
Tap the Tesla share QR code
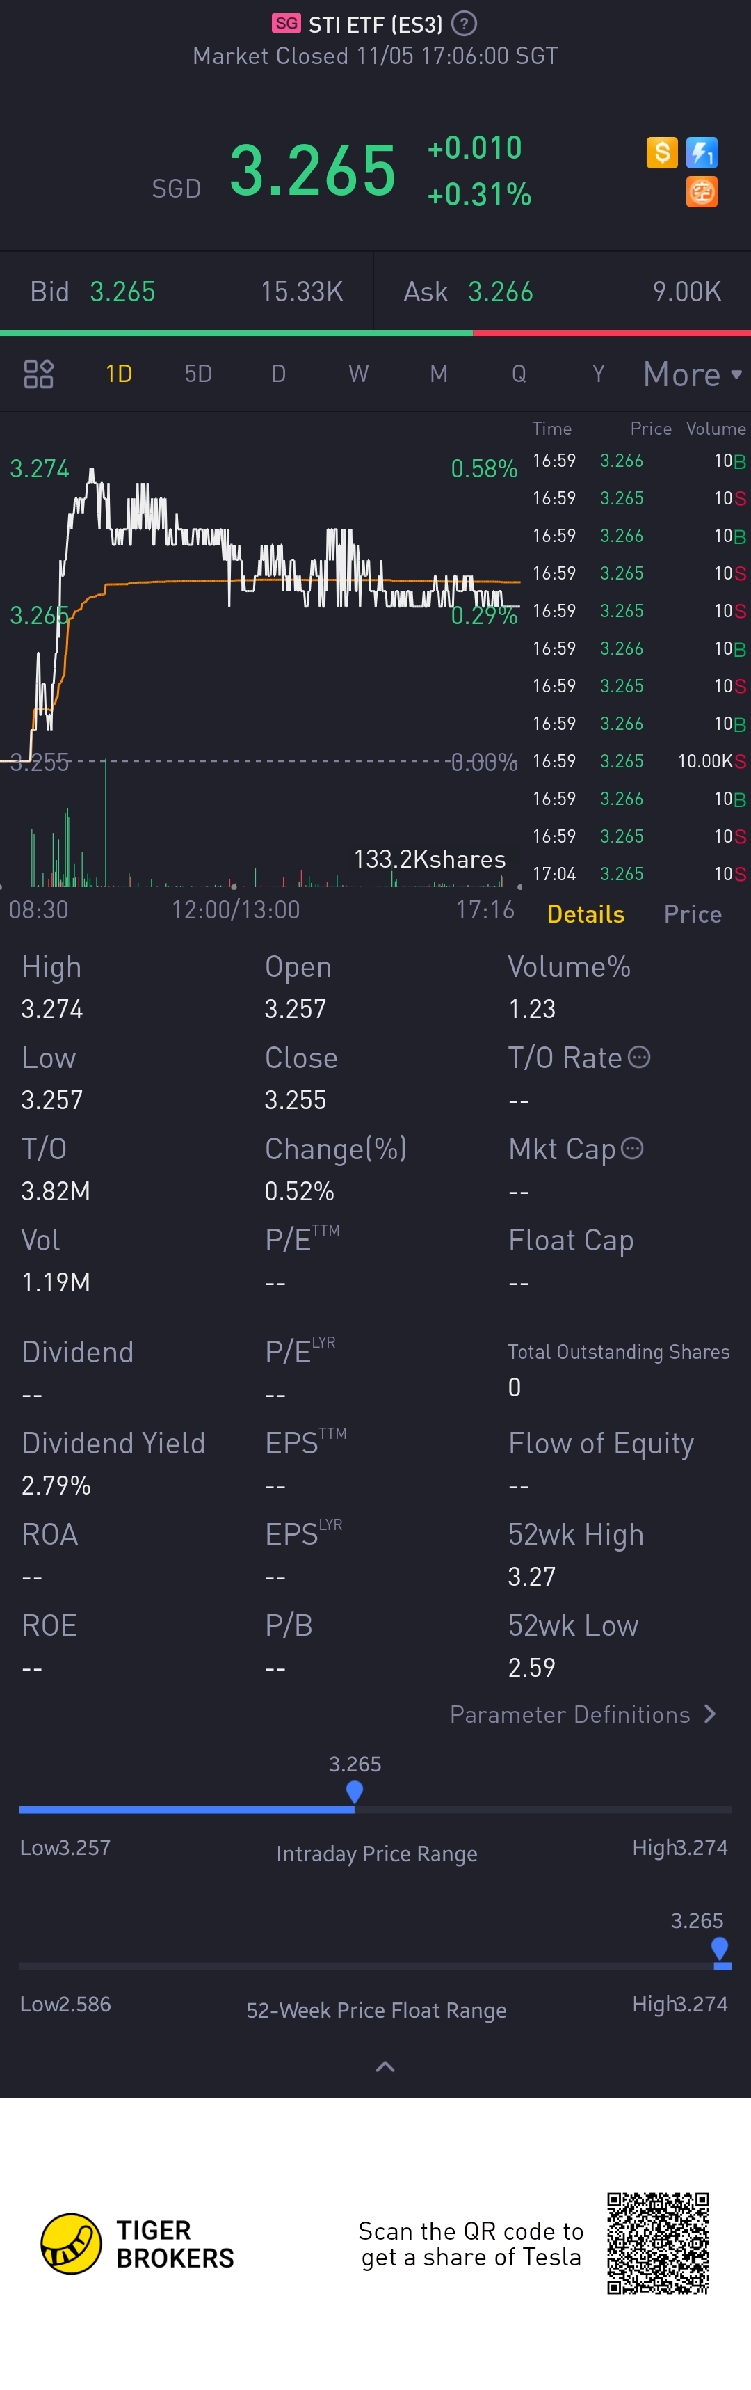659,2243
